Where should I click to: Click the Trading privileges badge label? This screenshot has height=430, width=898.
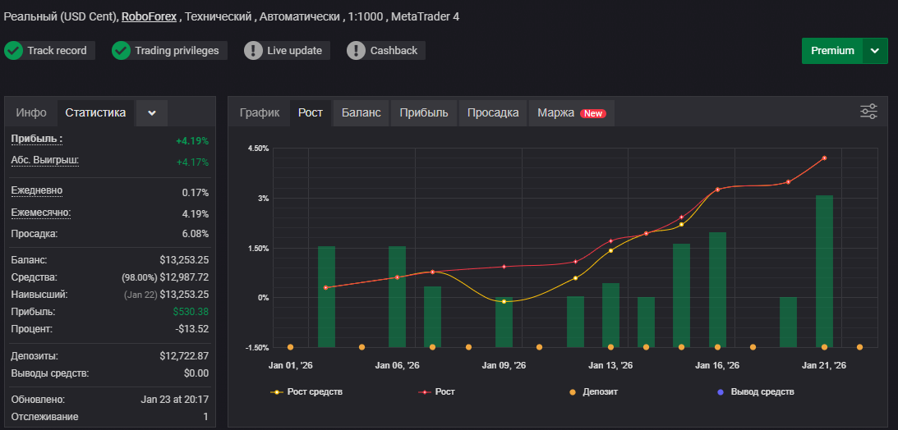[177, 50]
